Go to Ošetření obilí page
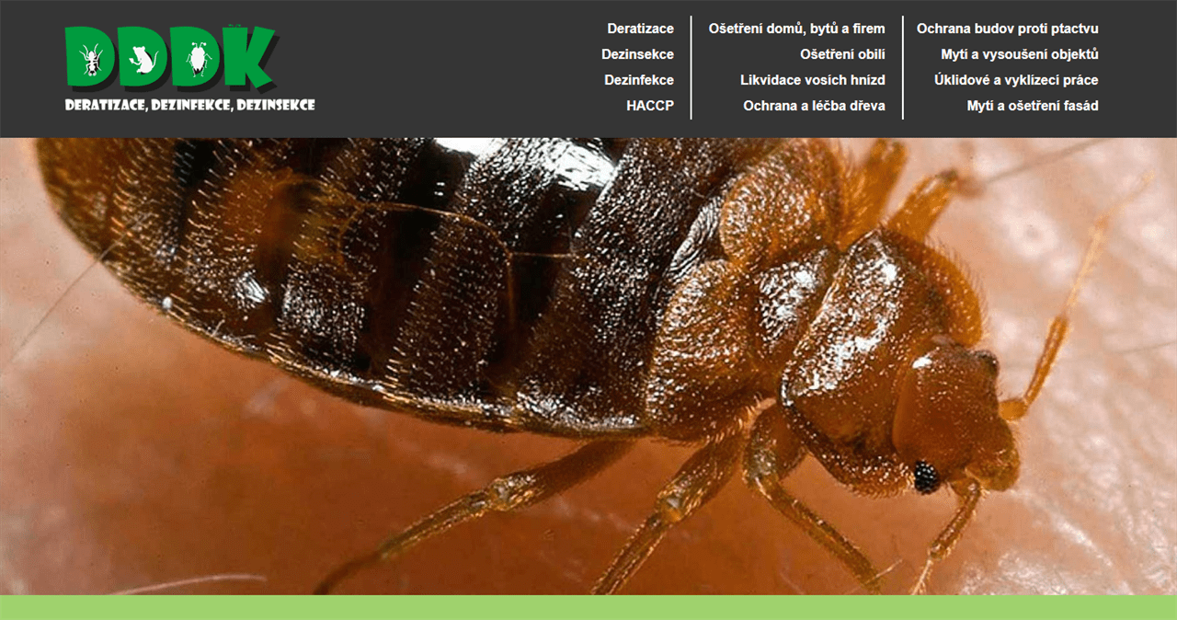Screen dimensions: 1177x620 coord(842,54)
